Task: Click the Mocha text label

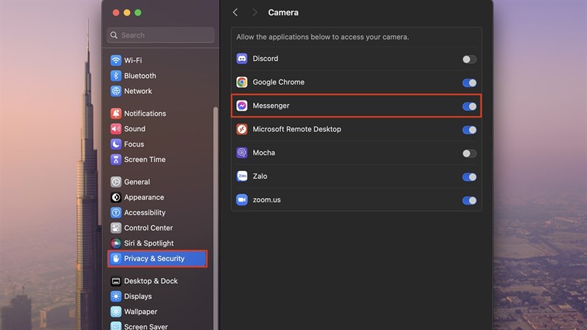Action: point(264,153)
